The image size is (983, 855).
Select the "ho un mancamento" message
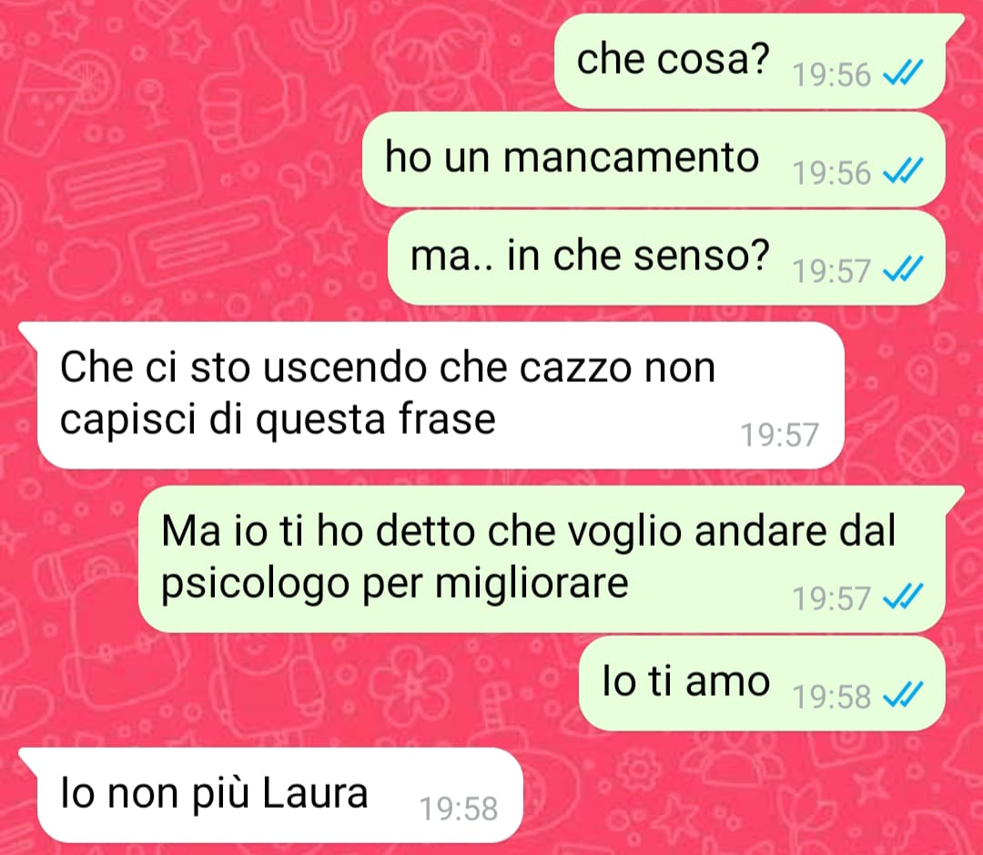pos(654,159)
